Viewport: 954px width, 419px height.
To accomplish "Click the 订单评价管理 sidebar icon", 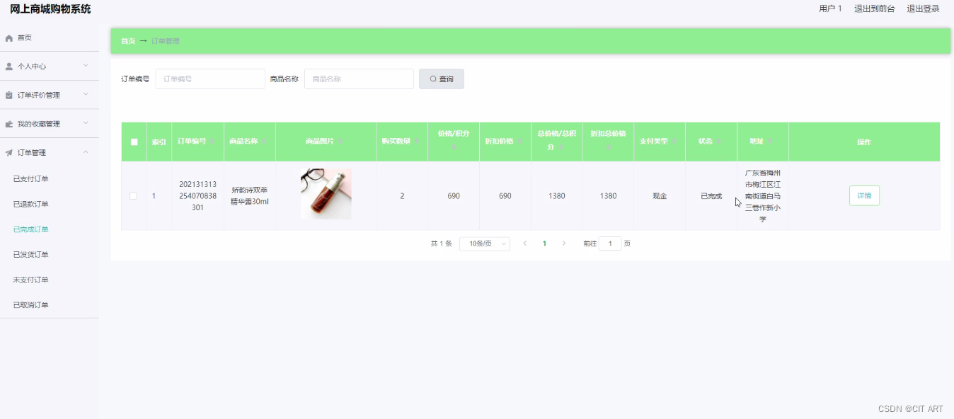I will point(8,94).
